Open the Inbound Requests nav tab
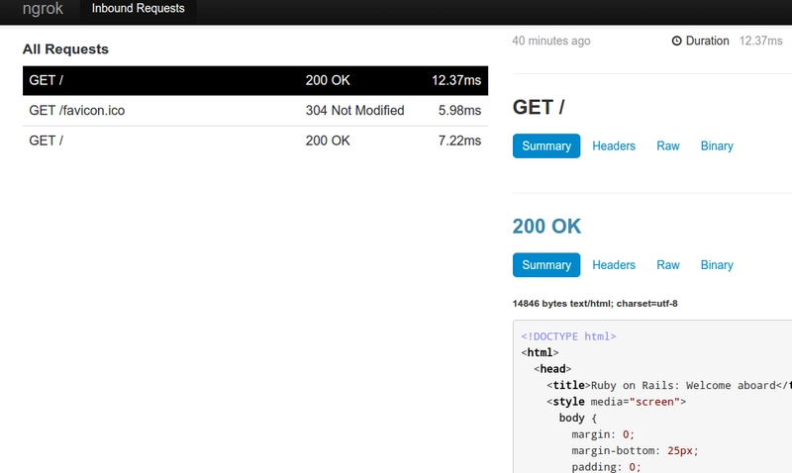Image resolution: width=792 pixels, height=473 pixels. click(x=138, y=9)
